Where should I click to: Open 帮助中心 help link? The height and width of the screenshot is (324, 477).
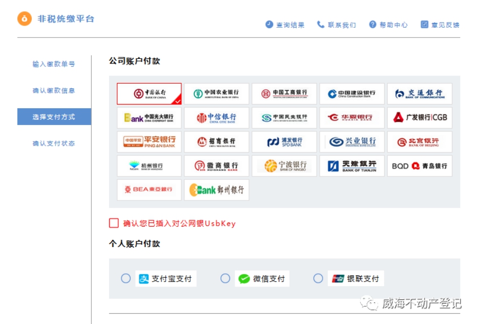pos(388,25)
